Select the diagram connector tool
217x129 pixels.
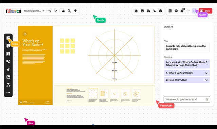8,85
